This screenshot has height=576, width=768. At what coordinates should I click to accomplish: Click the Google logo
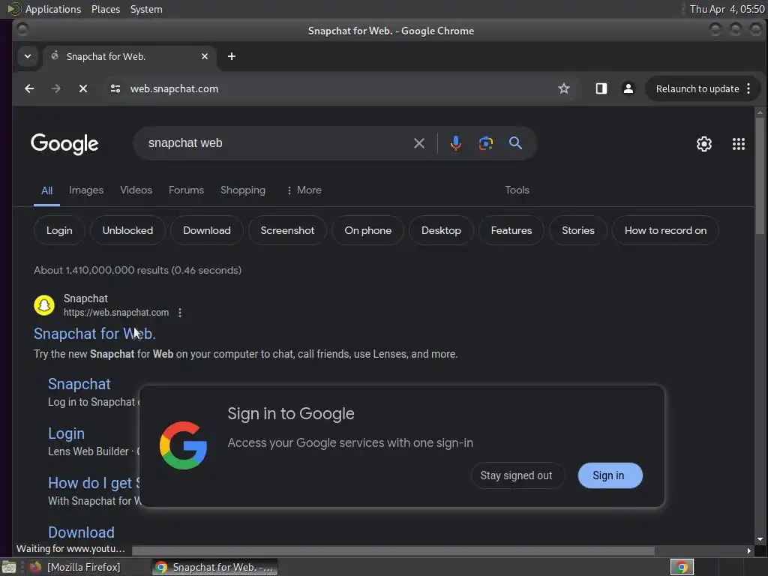(64, 144)
